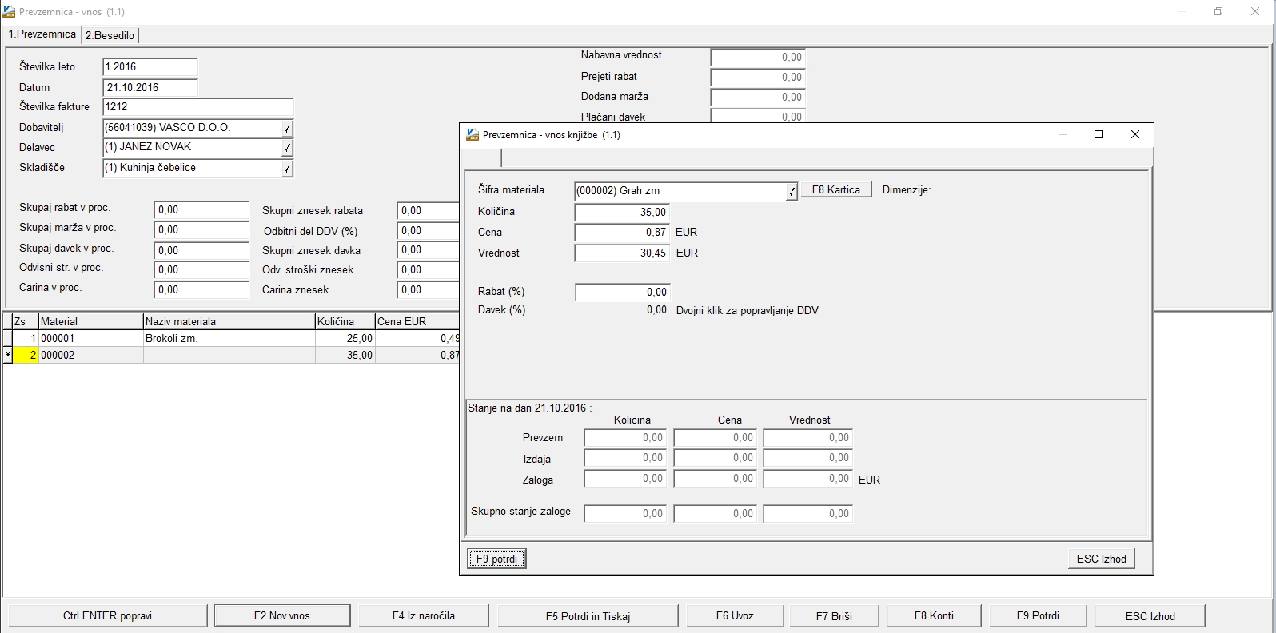Close the vnos knjižbe dialog

1135,134
